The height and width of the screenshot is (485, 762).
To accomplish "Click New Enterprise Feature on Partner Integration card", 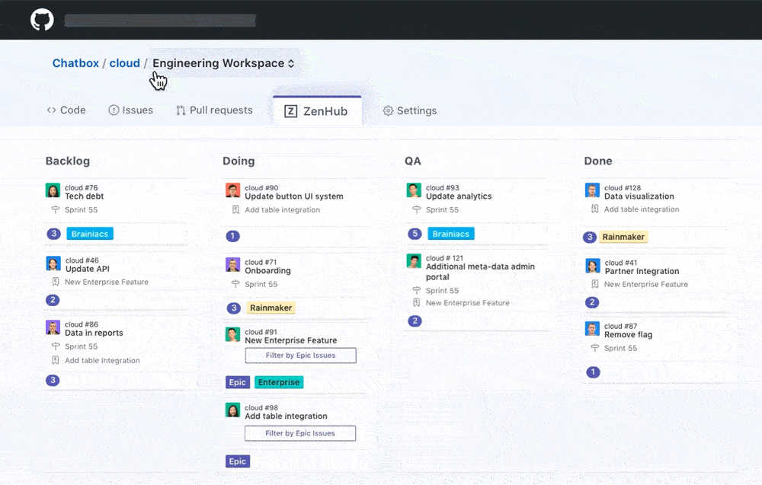I will [x=646, y=284].
